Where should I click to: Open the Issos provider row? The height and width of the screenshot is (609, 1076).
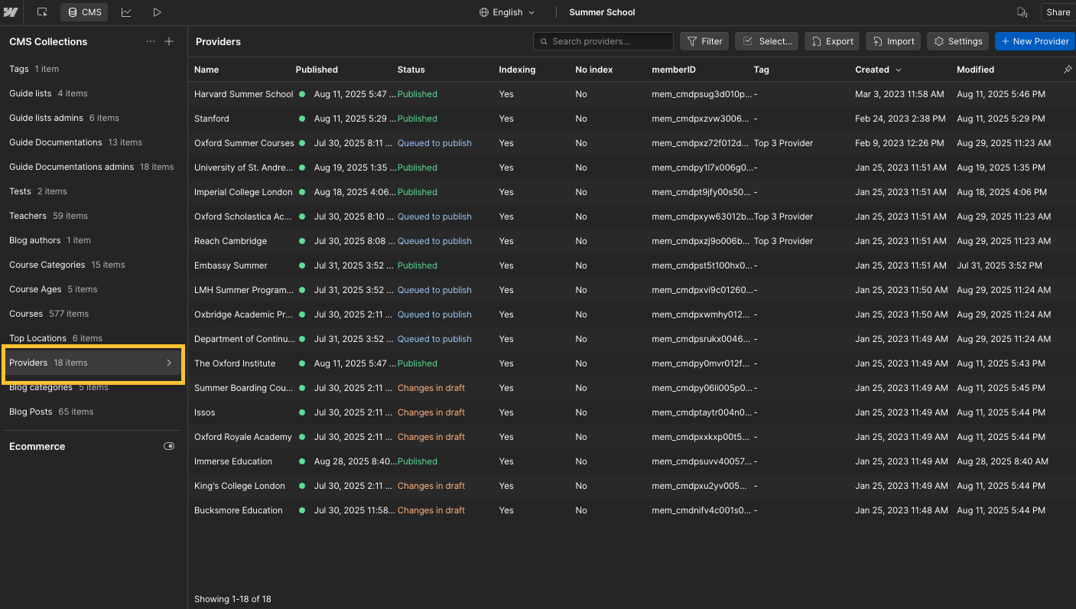click(x=632, y=412)
